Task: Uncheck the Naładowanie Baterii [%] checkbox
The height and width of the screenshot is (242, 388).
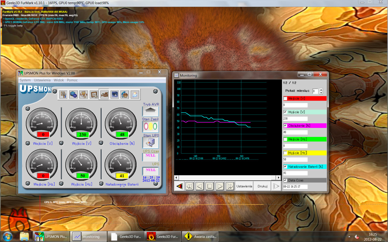Action: [286, 167]
